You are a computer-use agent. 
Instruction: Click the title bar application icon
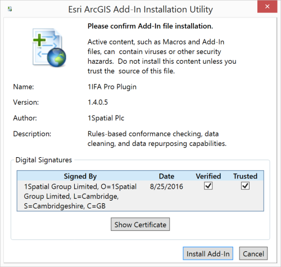tap(10, 9)
